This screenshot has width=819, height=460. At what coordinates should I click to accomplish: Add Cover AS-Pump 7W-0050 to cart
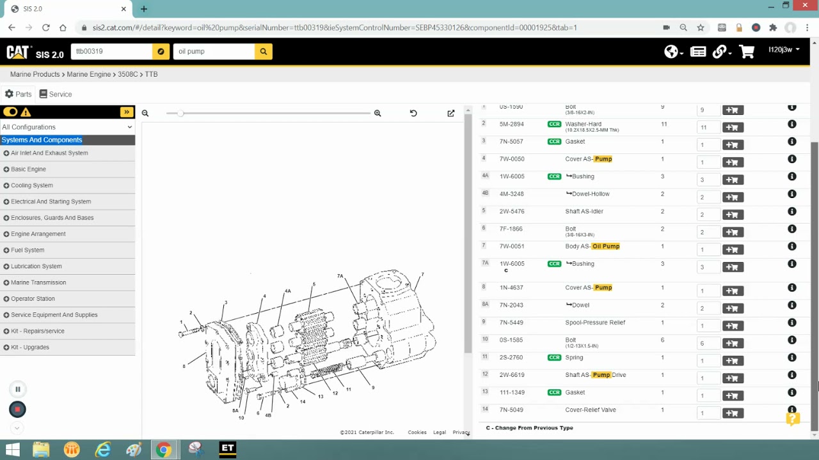733,162
